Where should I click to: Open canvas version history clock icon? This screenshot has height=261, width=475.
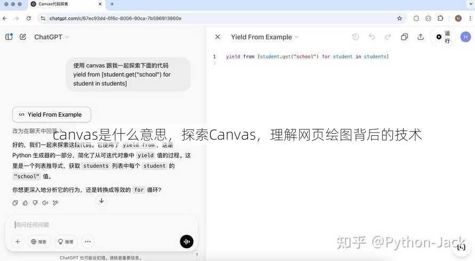(356, 37)
